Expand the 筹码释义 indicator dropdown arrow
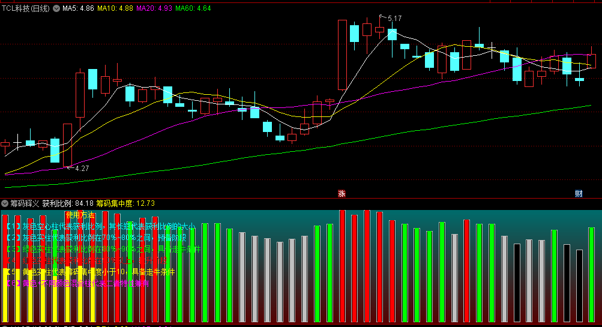The width and height of the screenshot is (602, 327). coord(5,203)
